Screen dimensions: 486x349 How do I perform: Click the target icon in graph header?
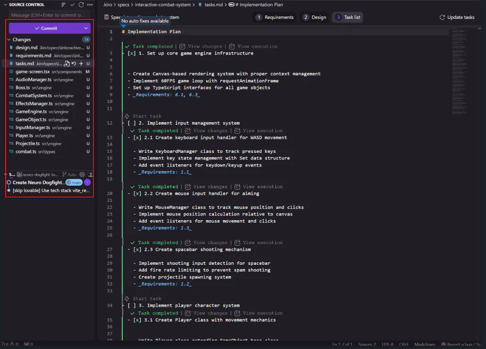click(82, 174)
